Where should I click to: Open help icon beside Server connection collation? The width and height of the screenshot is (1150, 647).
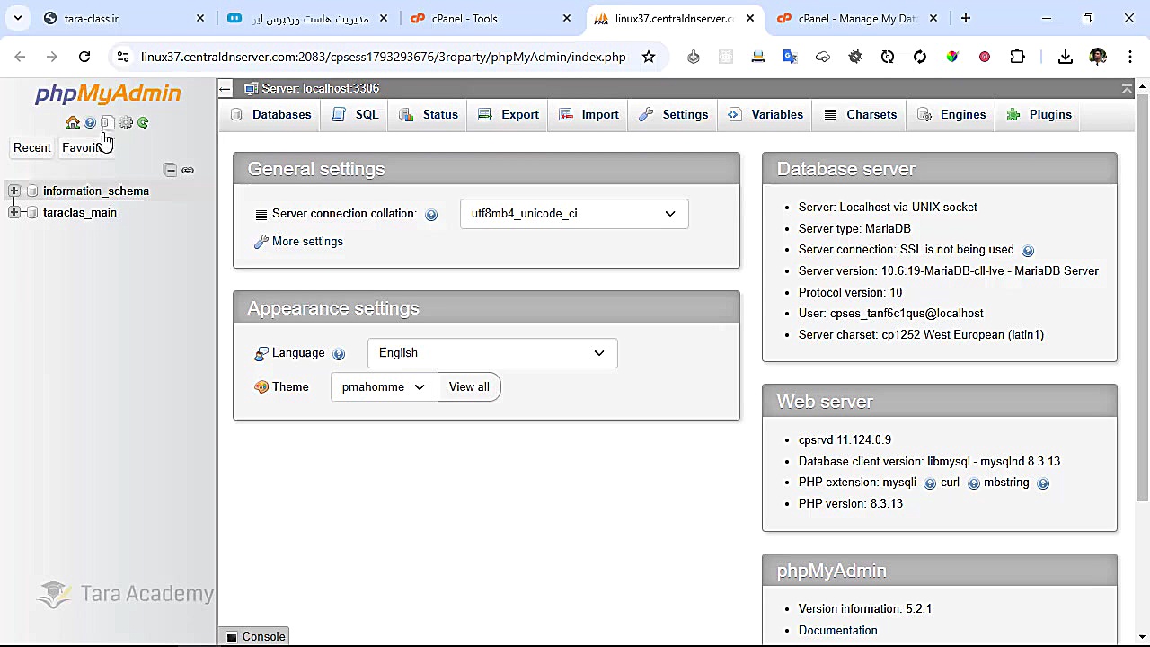[431, 215]
